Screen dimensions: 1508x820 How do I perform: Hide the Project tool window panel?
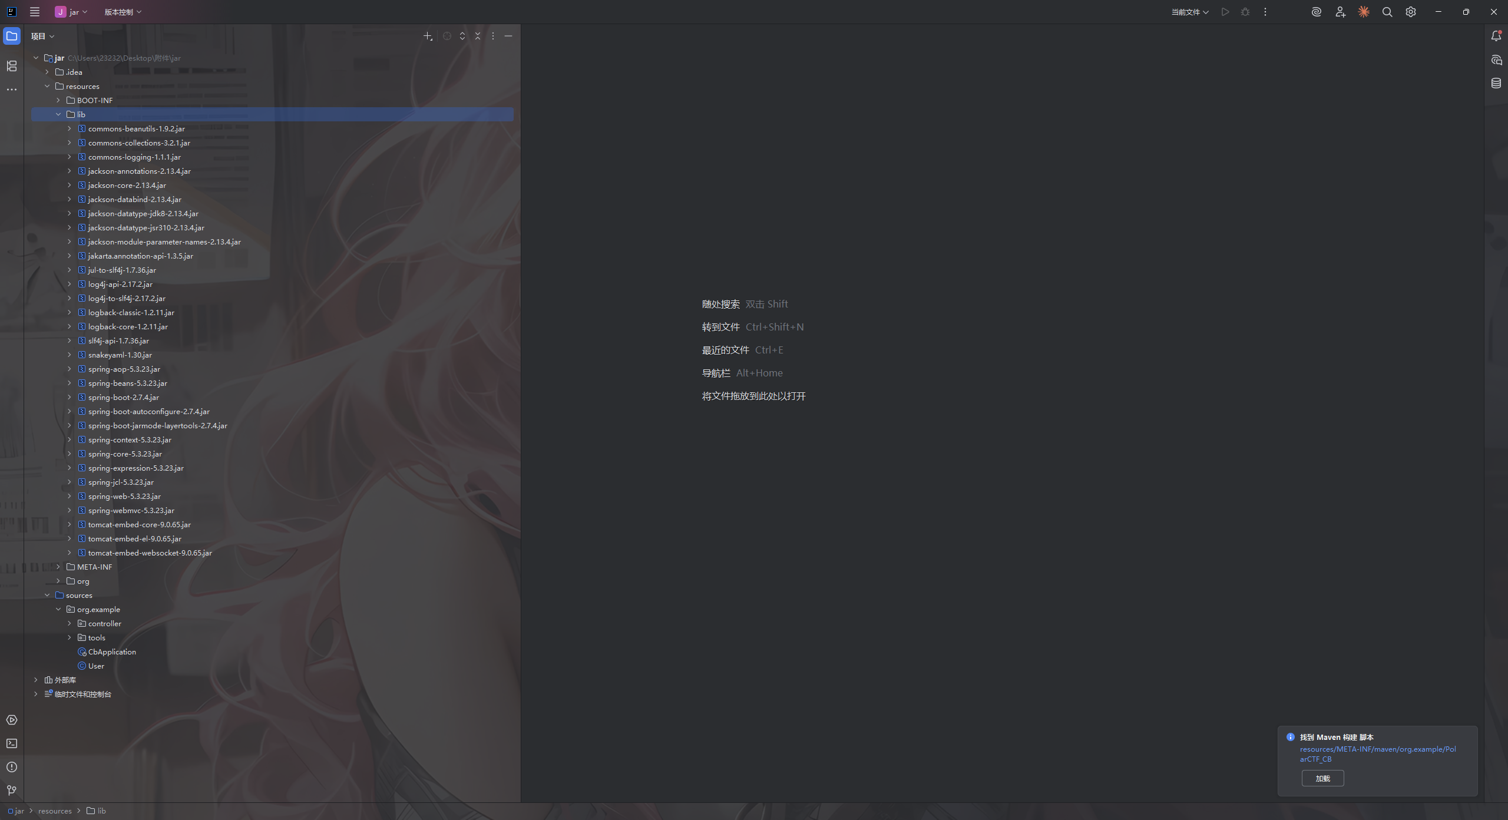pos(508,36)
